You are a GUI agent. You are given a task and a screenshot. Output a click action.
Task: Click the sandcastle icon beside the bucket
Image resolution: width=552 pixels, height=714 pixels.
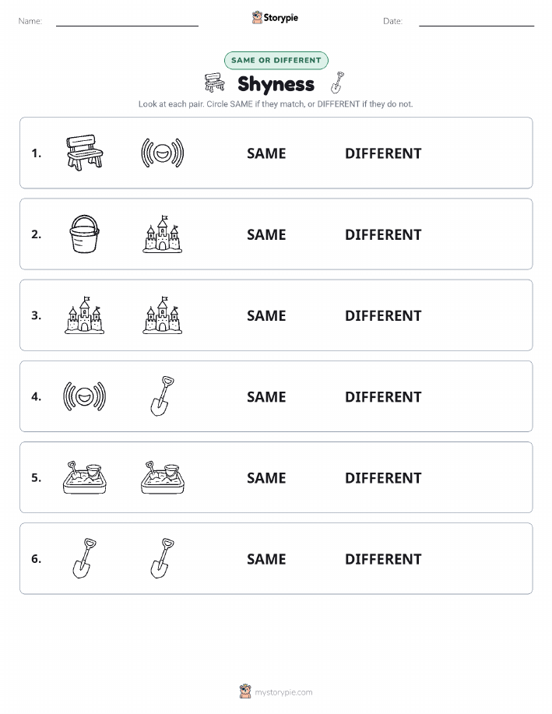[x=162, y=234]
